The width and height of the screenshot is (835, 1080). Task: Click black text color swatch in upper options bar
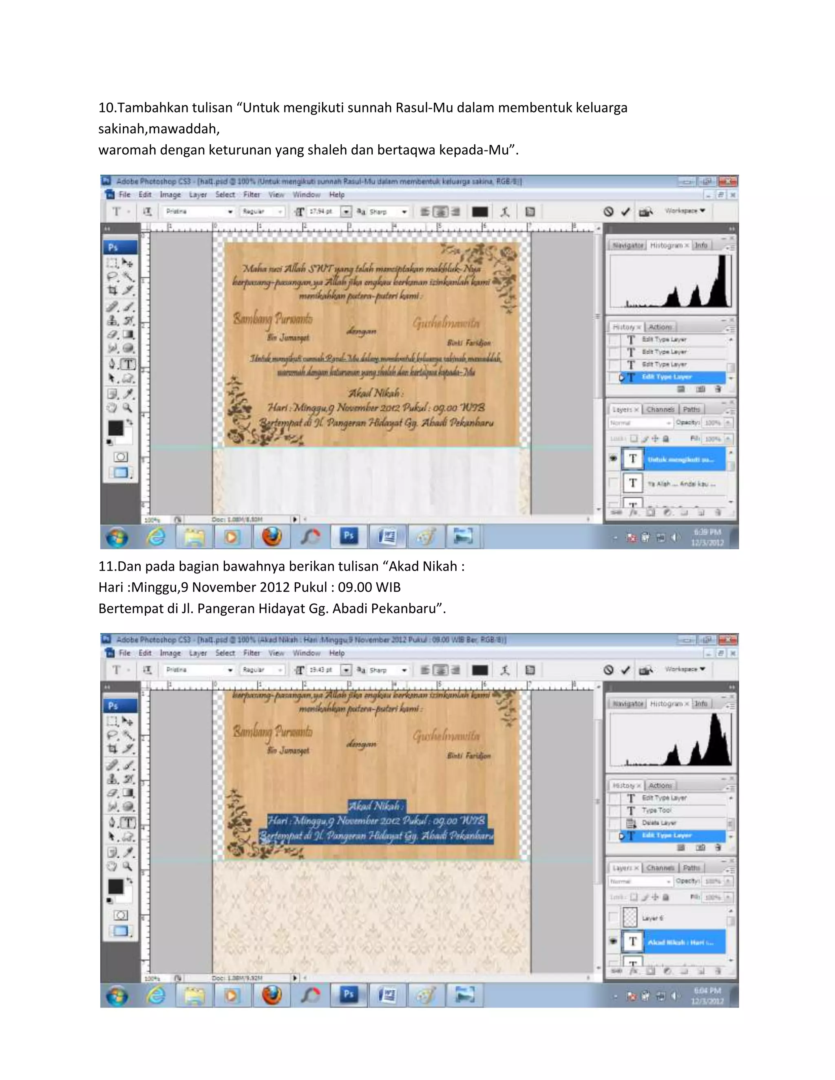tap(480, 212)
